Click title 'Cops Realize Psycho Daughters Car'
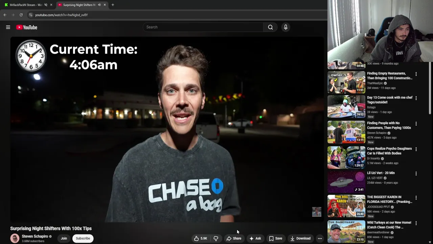The width and height of the screenshot is (433, 244). 389,151
